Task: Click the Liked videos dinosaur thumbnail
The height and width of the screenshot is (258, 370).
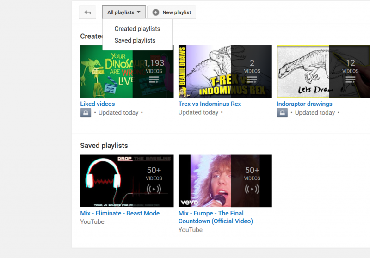Action: (107, 71)
